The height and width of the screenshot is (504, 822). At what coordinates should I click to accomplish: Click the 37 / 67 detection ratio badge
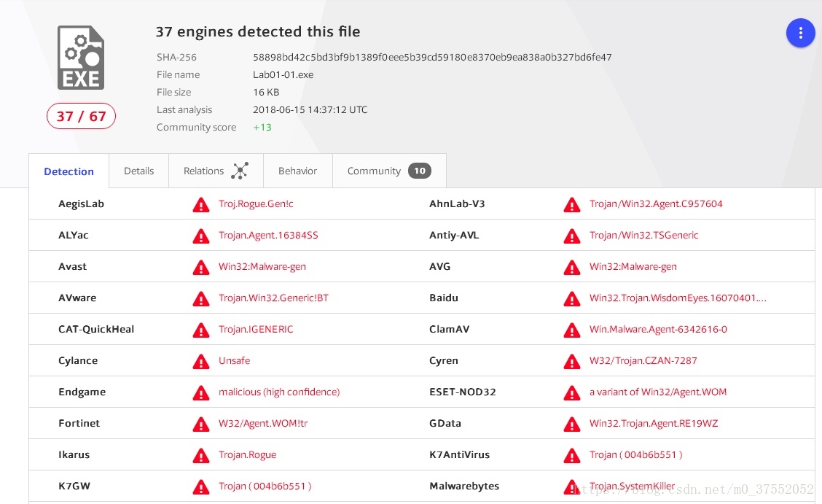click(82, 116)
